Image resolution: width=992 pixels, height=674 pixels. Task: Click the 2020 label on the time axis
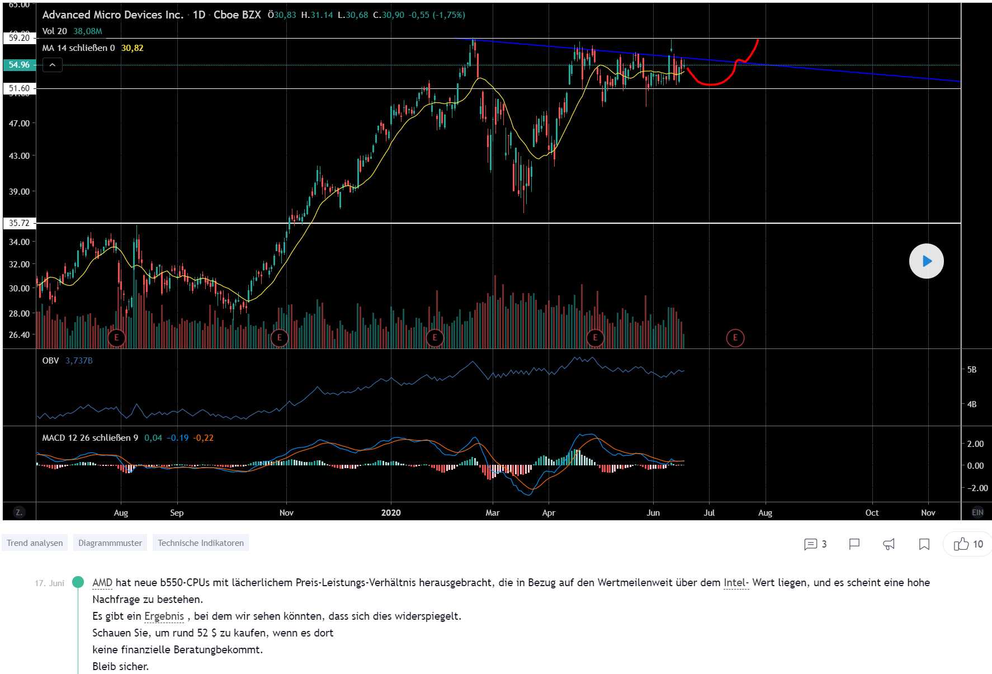[x=391, y=512]
